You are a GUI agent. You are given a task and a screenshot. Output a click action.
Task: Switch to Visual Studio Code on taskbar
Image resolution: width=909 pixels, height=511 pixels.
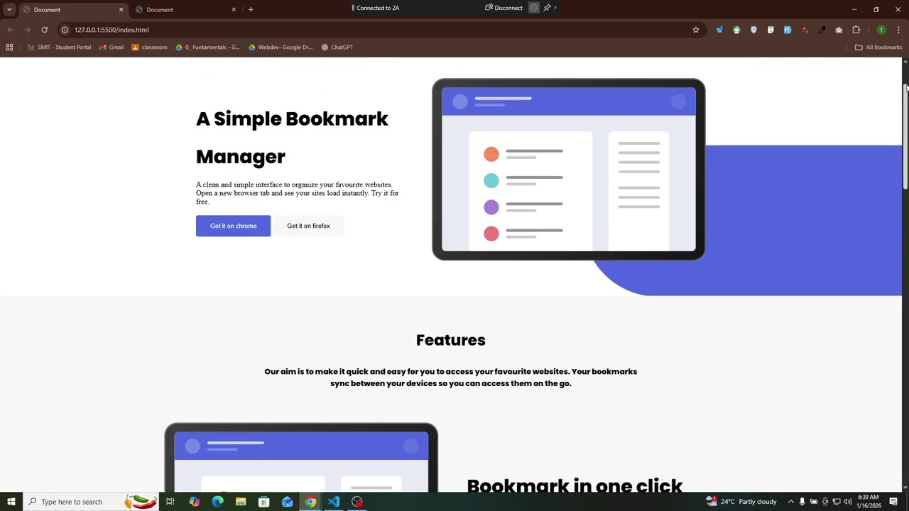334,502
